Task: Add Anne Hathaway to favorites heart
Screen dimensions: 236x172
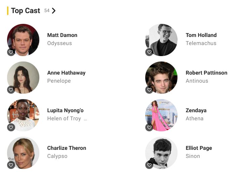Action: pos(11,90)
